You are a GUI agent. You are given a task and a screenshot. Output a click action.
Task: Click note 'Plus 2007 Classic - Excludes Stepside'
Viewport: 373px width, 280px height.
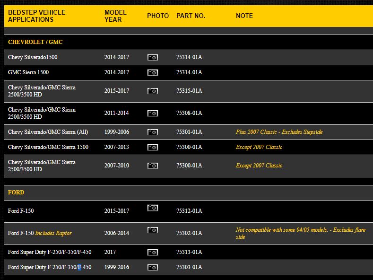tap(279, 132)
